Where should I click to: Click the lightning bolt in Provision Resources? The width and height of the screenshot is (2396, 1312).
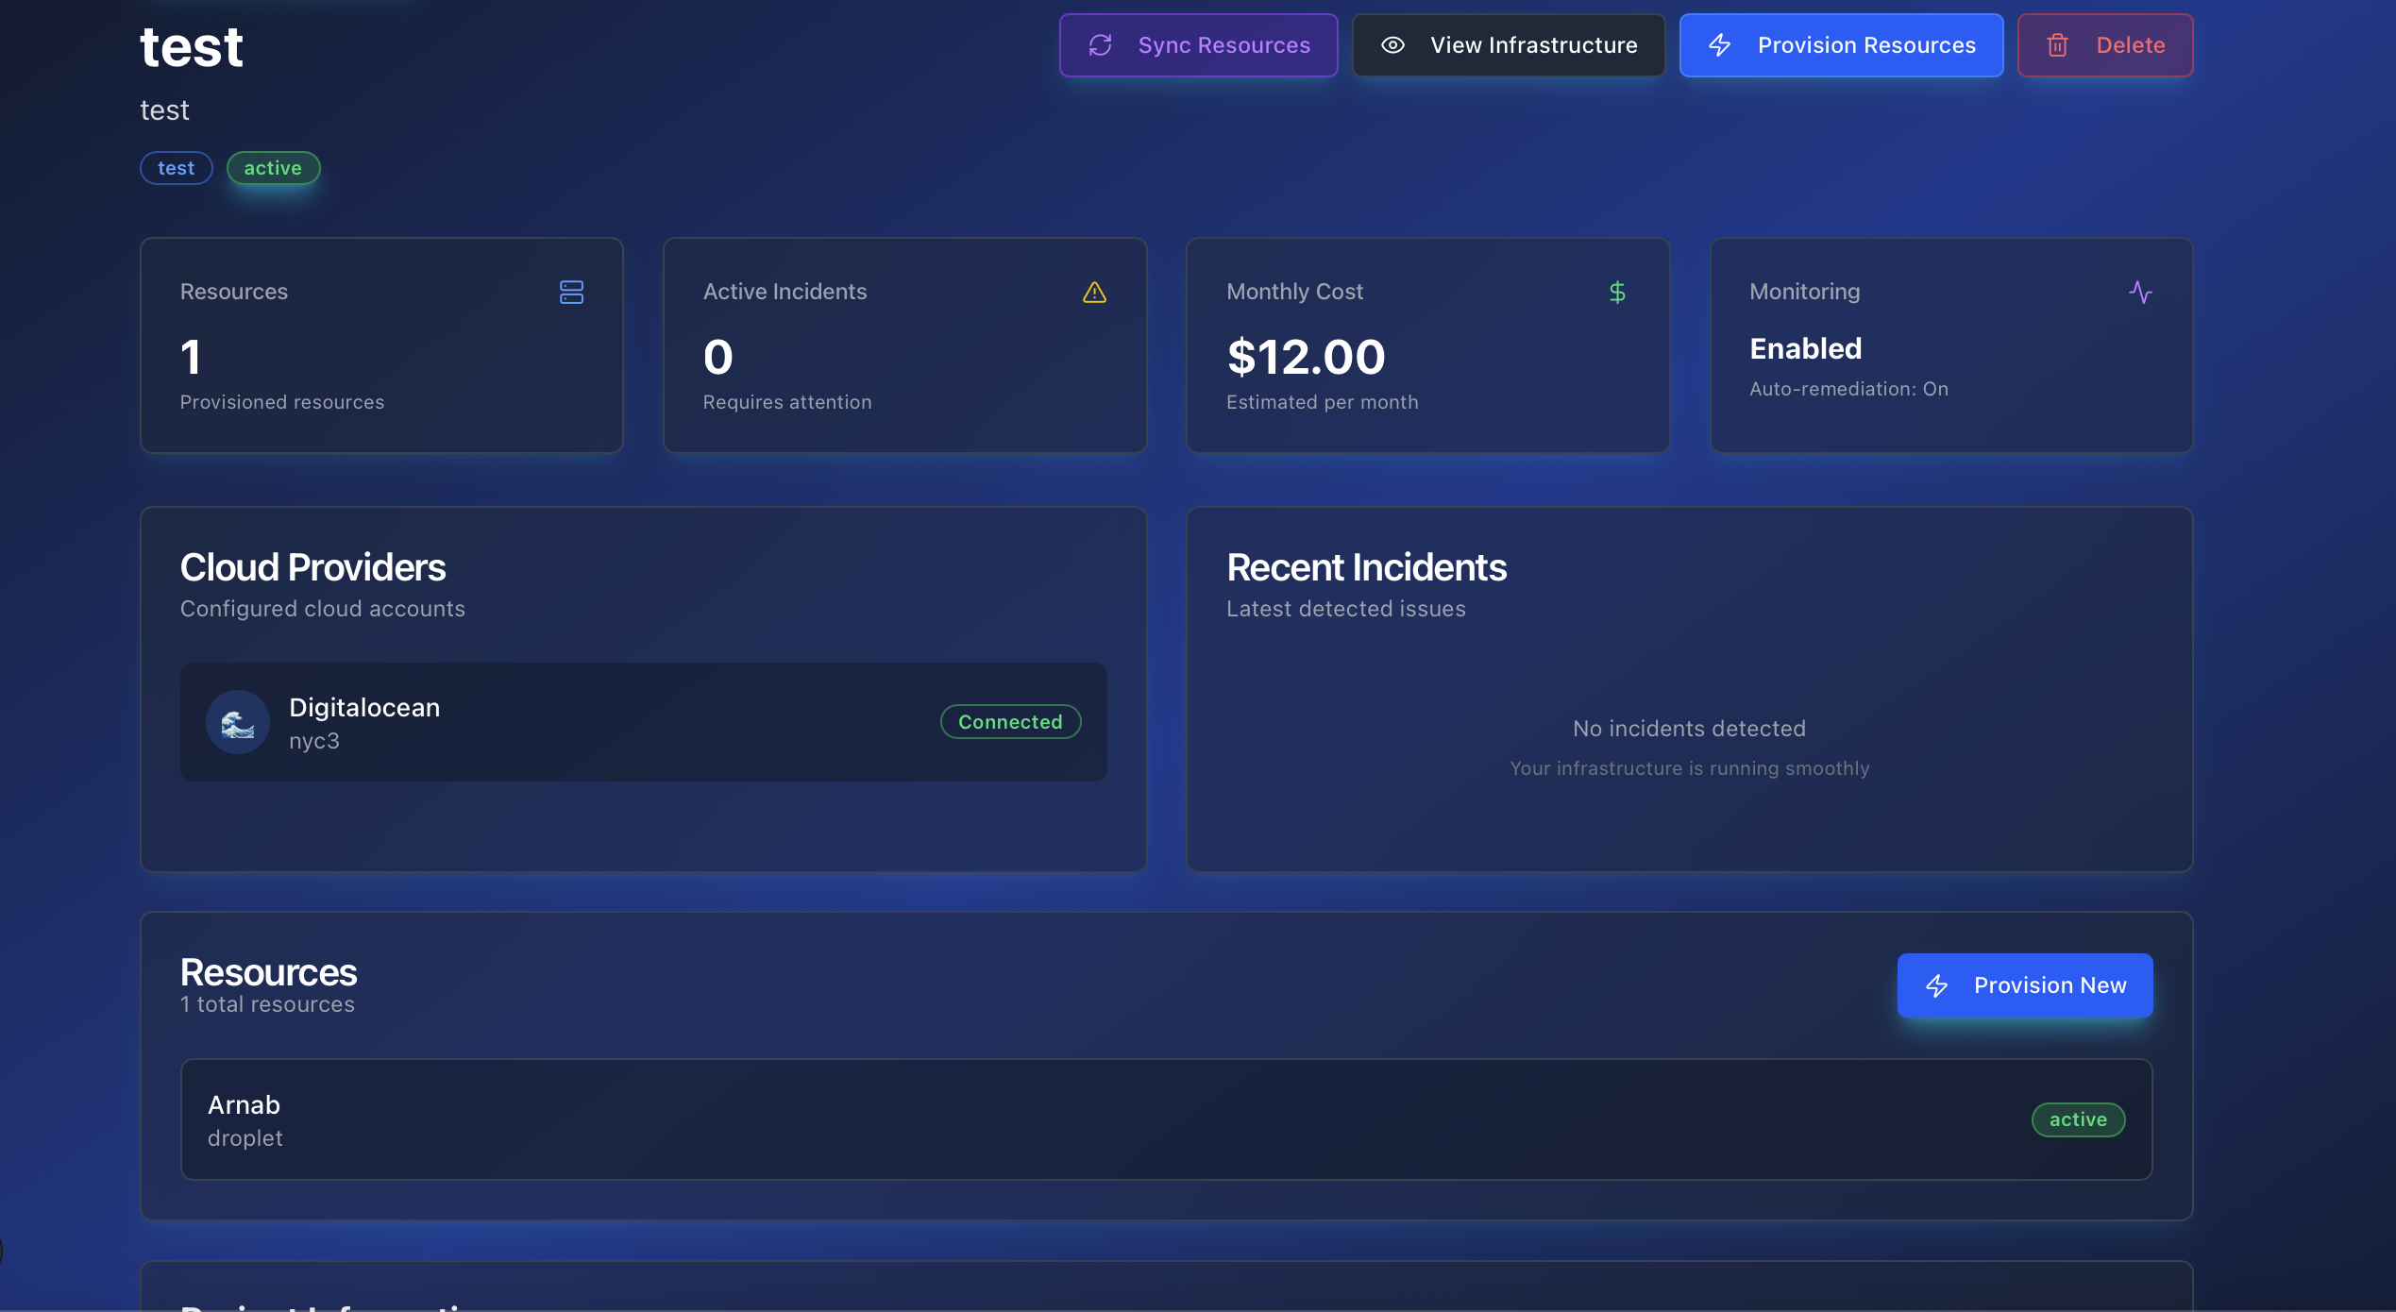(x=1720, y=45)
